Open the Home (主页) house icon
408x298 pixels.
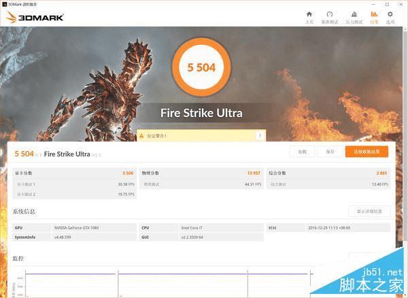pos(309,18)
